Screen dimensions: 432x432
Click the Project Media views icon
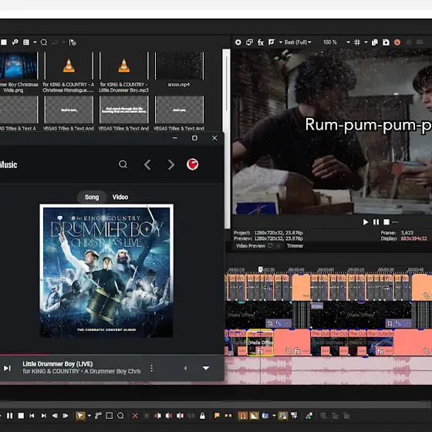tap(26, 42)
